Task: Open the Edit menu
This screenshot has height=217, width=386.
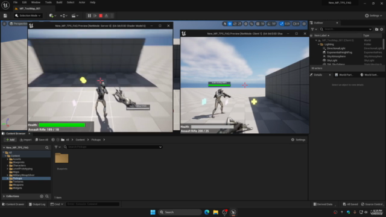Action: (x=24, y=2)
